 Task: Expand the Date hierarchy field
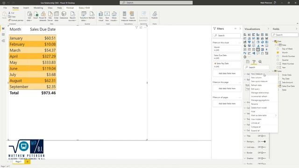pos(275,45)
